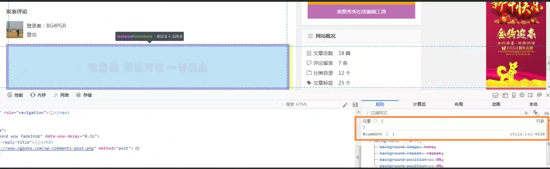Image resolution: width=550 pixels, height=169 pixels.
Task: Click the 文章标签 tag icon
Action: point(309,83)
